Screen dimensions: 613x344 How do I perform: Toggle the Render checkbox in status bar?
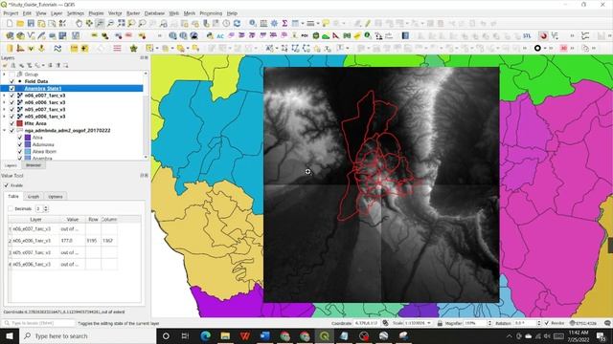(x=547, y=323)
